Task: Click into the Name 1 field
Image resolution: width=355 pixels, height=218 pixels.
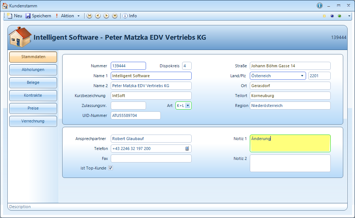Action: (151, 76)
